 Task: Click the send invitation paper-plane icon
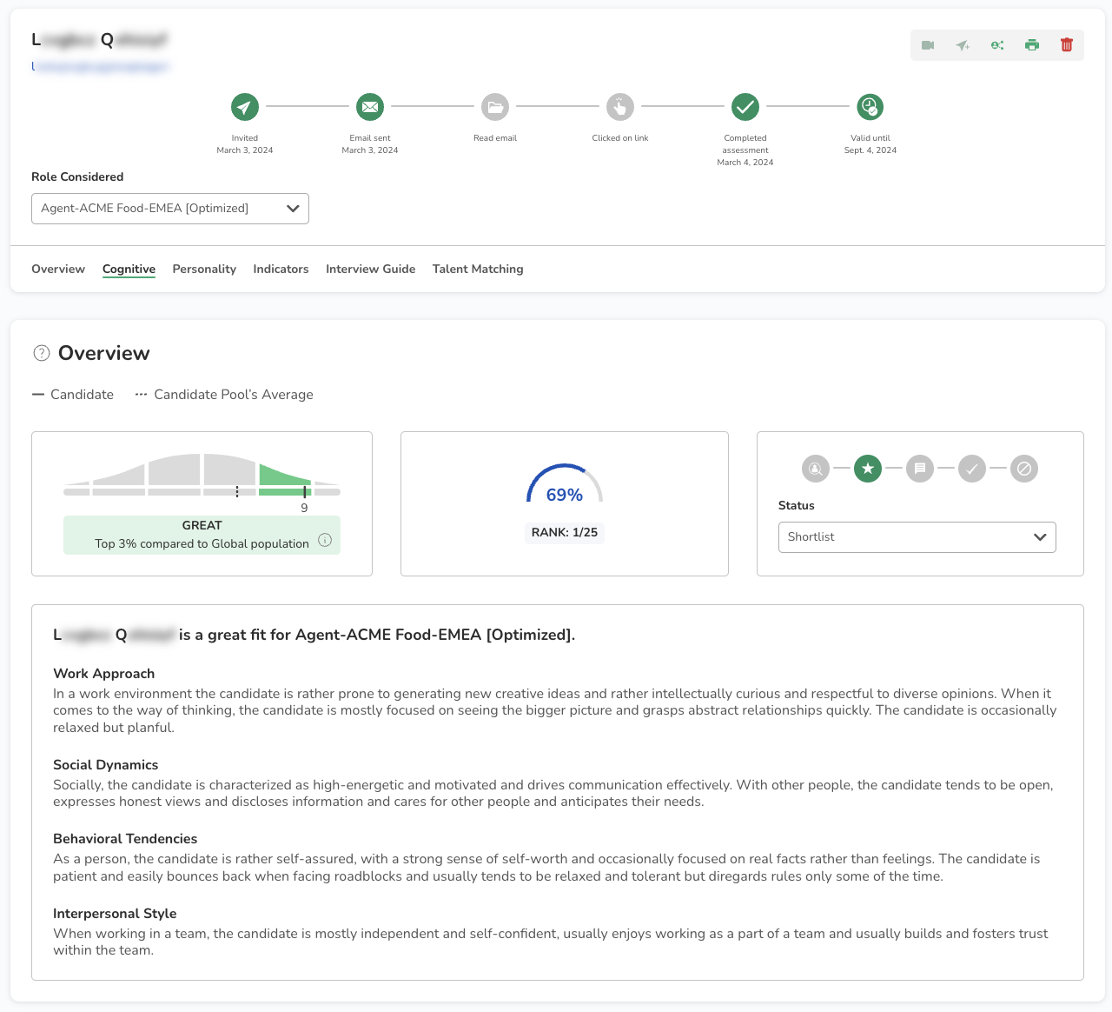tap(963, 45)
